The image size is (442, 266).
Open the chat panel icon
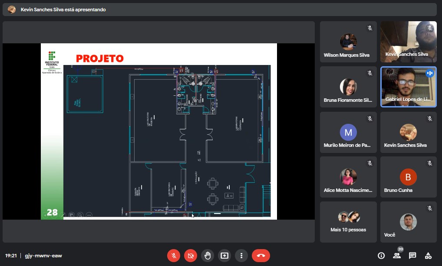tap(412, 256)
